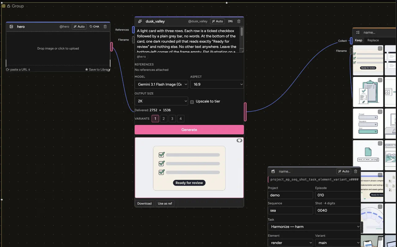Screen dimensions: 397x247
Task: Toggle Auto on the dusk_valley node
Action: (x=217, y=21)
